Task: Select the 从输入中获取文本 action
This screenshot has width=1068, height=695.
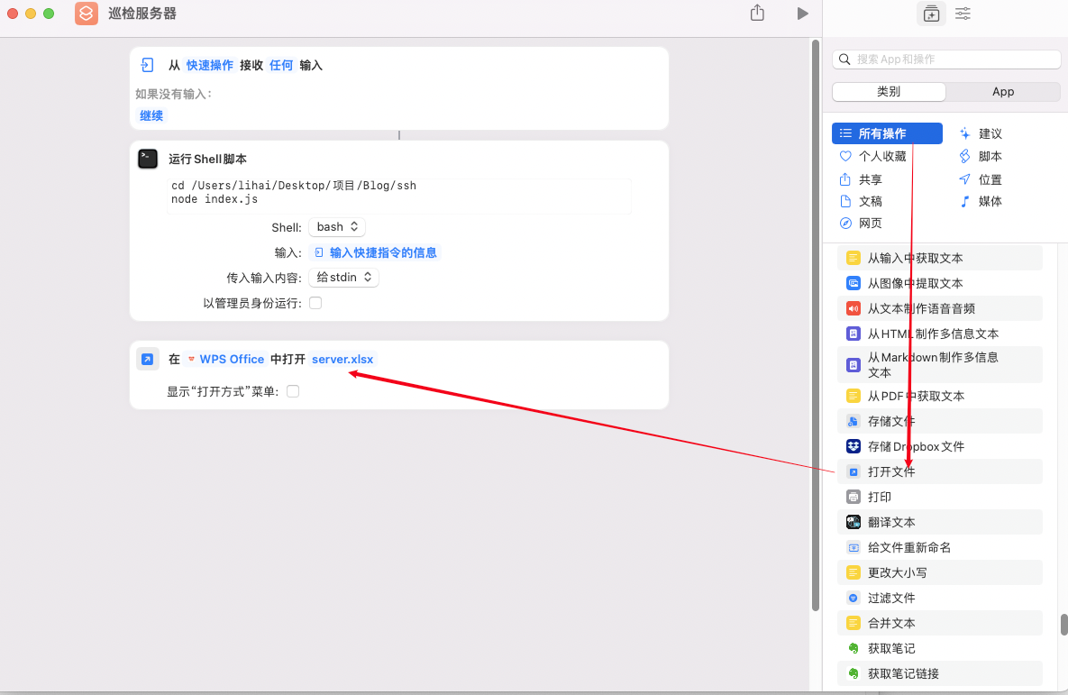Action: pos(939,258)
